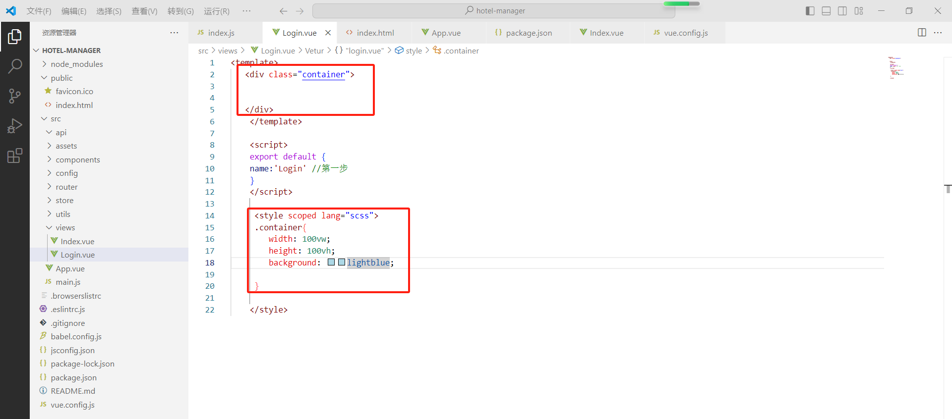
Task: Open the 文件(F) menu
Action: point(39,11)
